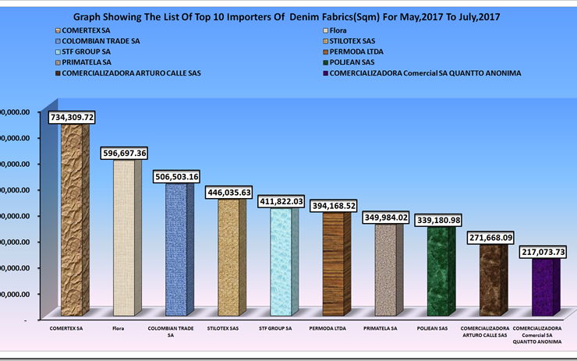Click the STILOTEX SAS axis label

(223, 328)
